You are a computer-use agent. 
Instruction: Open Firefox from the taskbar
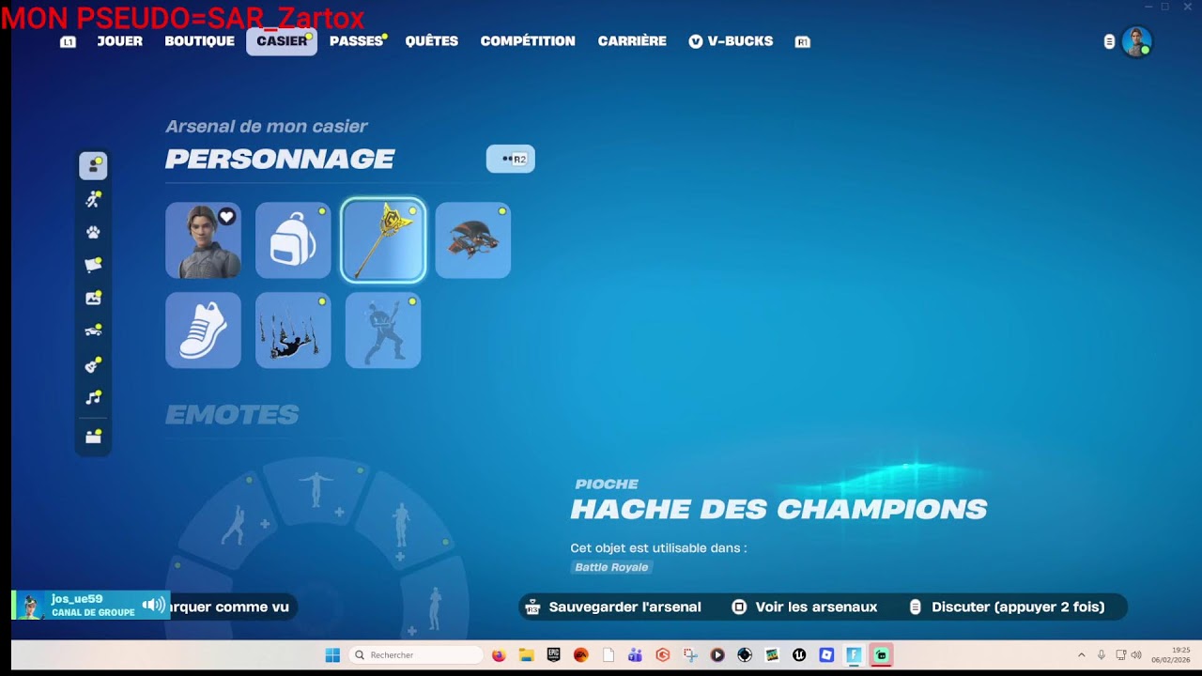tap(499, 655)
